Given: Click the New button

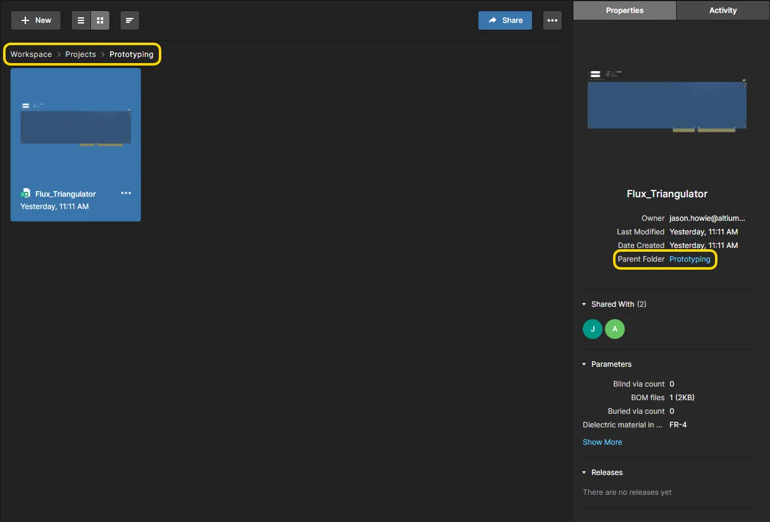Looking at the screenshot, I should (36, 20).
